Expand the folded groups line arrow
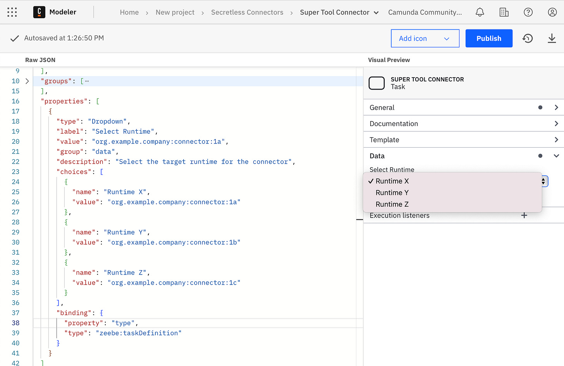This screenshot has height=366, width=564. [27, 81]
